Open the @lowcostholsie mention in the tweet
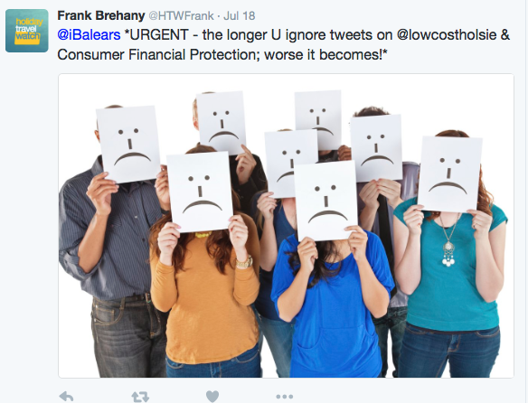The image size is (528, 403). tap(447, 34)
